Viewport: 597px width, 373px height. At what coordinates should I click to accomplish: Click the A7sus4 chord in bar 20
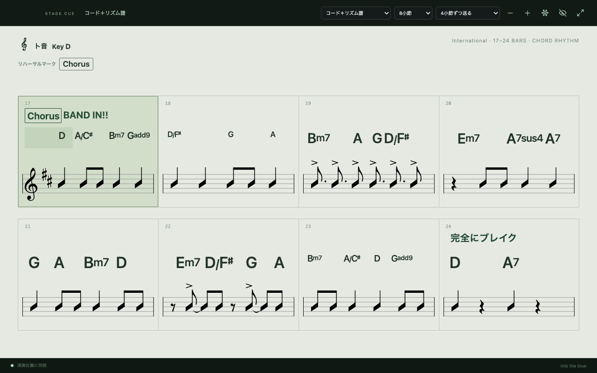[x=525, y=138]
